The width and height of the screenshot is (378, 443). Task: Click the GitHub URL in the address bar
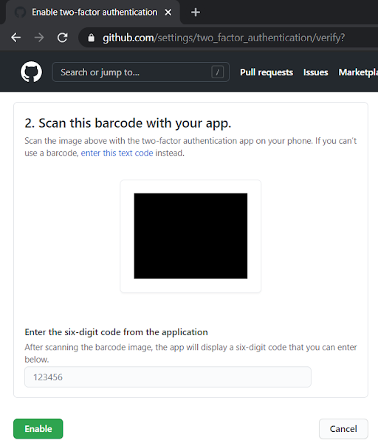tap(224, 38)
